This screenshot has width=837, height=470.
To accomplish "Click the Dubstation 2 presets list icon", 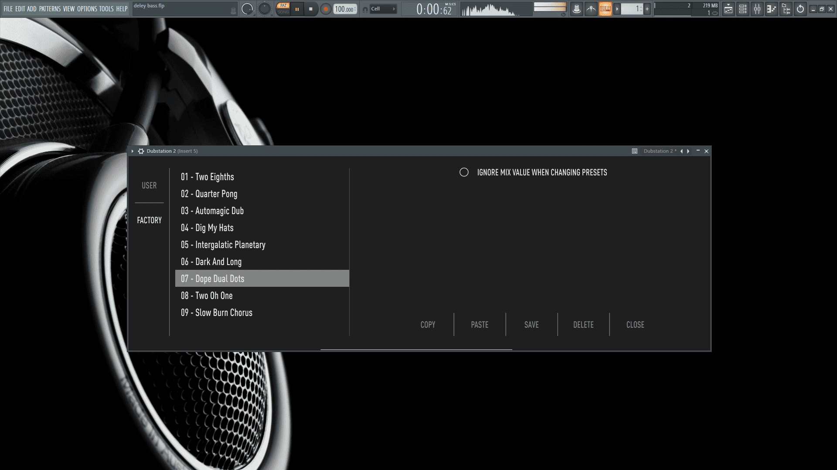I will click(635, 151).
